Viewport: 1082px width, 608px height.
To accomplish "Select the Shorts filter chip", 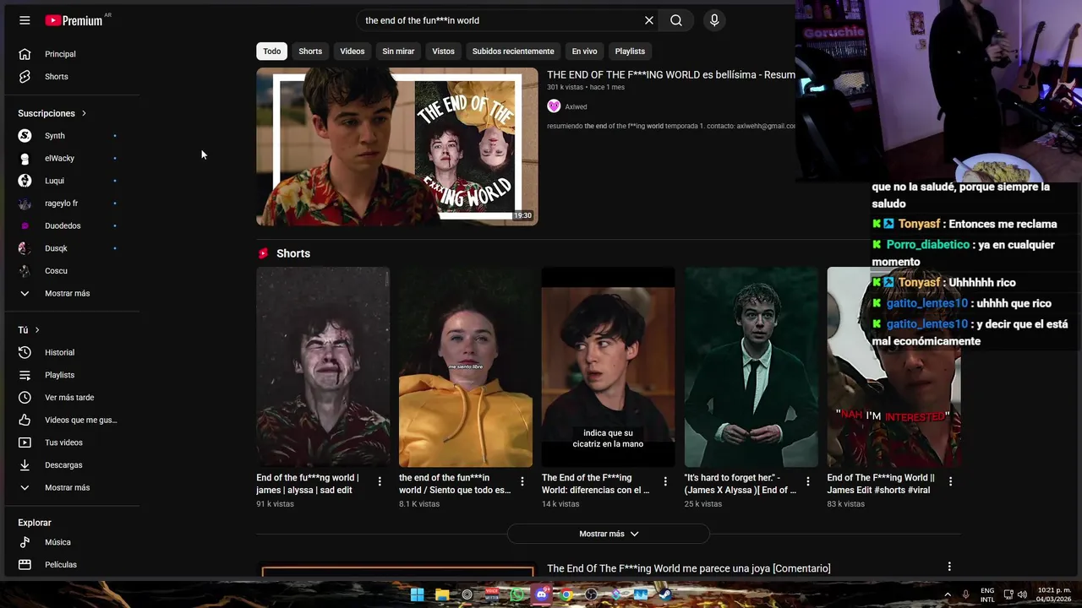I will tap(310, 52).
